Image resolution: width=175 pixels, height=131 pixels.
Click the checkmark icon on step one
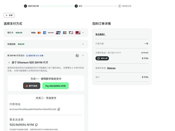(x=25, y=6)
